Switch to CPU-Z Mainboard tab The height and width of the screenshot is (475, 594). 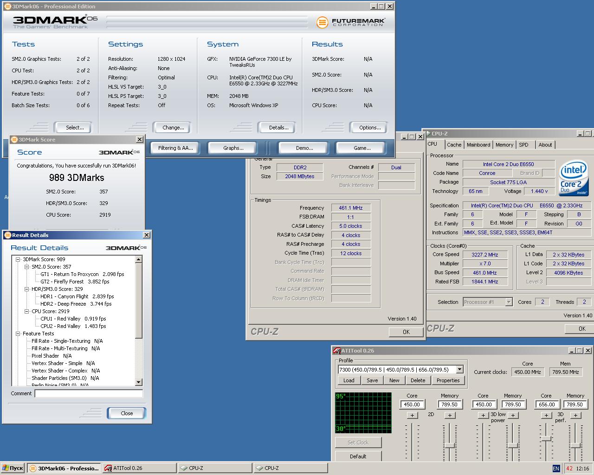[x=478, y=145]
